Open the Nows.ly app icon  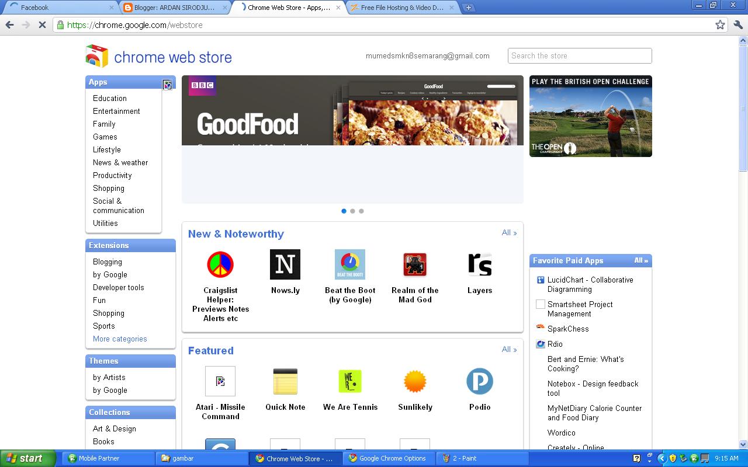coord(285,264)
